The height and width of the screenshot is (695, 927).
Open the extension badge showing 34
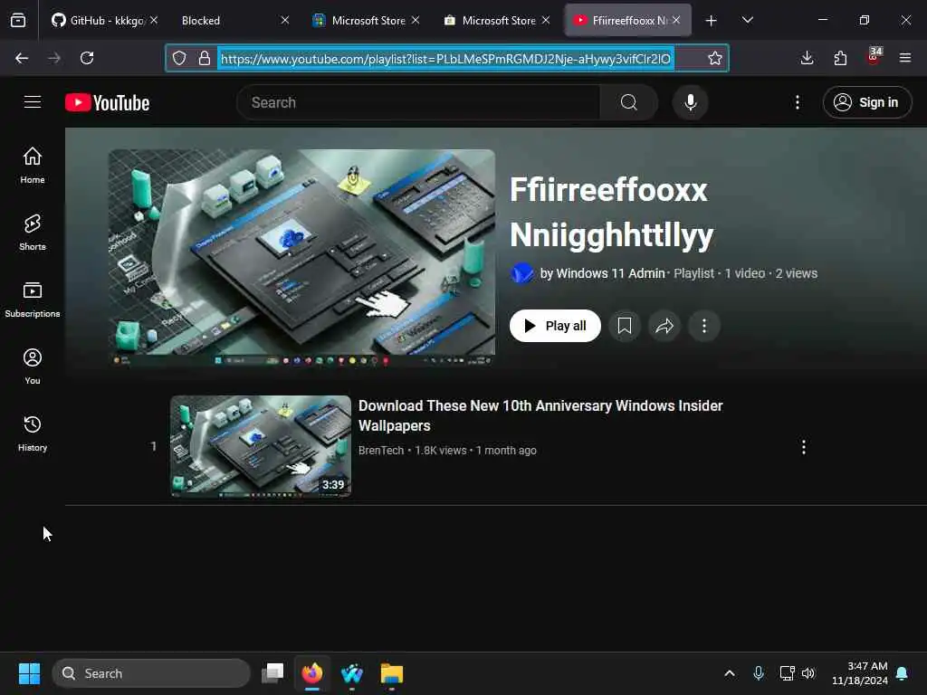pos(874,57)
